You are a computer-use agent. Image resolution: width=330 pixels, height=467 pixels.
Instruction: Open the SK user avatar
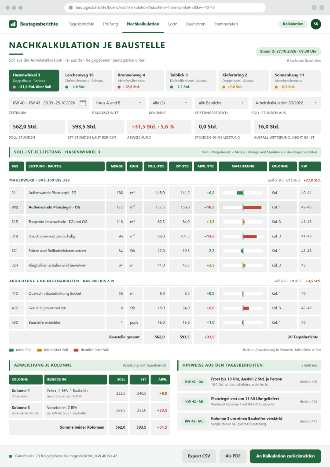click(316, 24)
